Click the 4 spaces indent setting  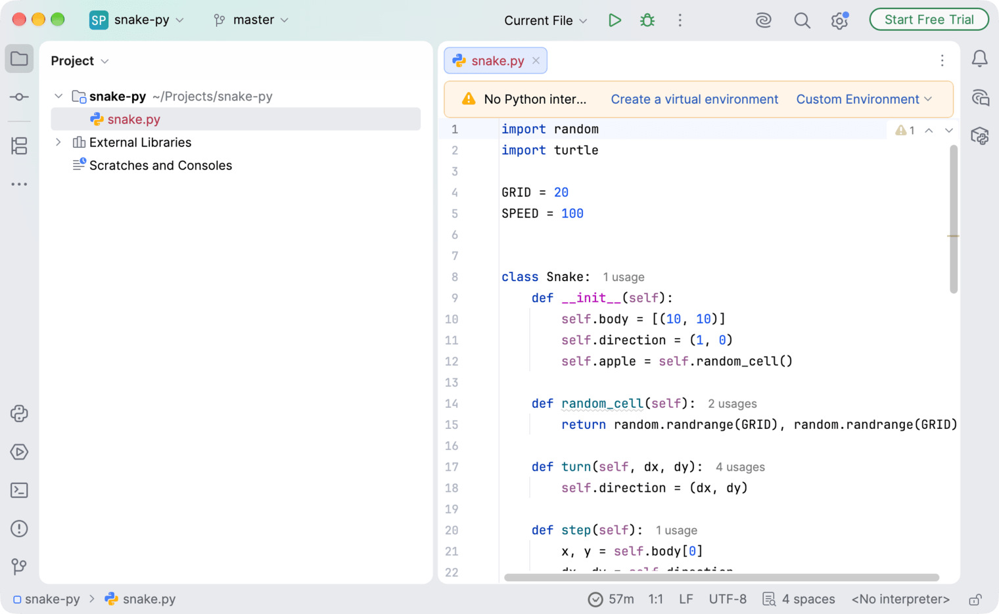(x=799, y=599)
